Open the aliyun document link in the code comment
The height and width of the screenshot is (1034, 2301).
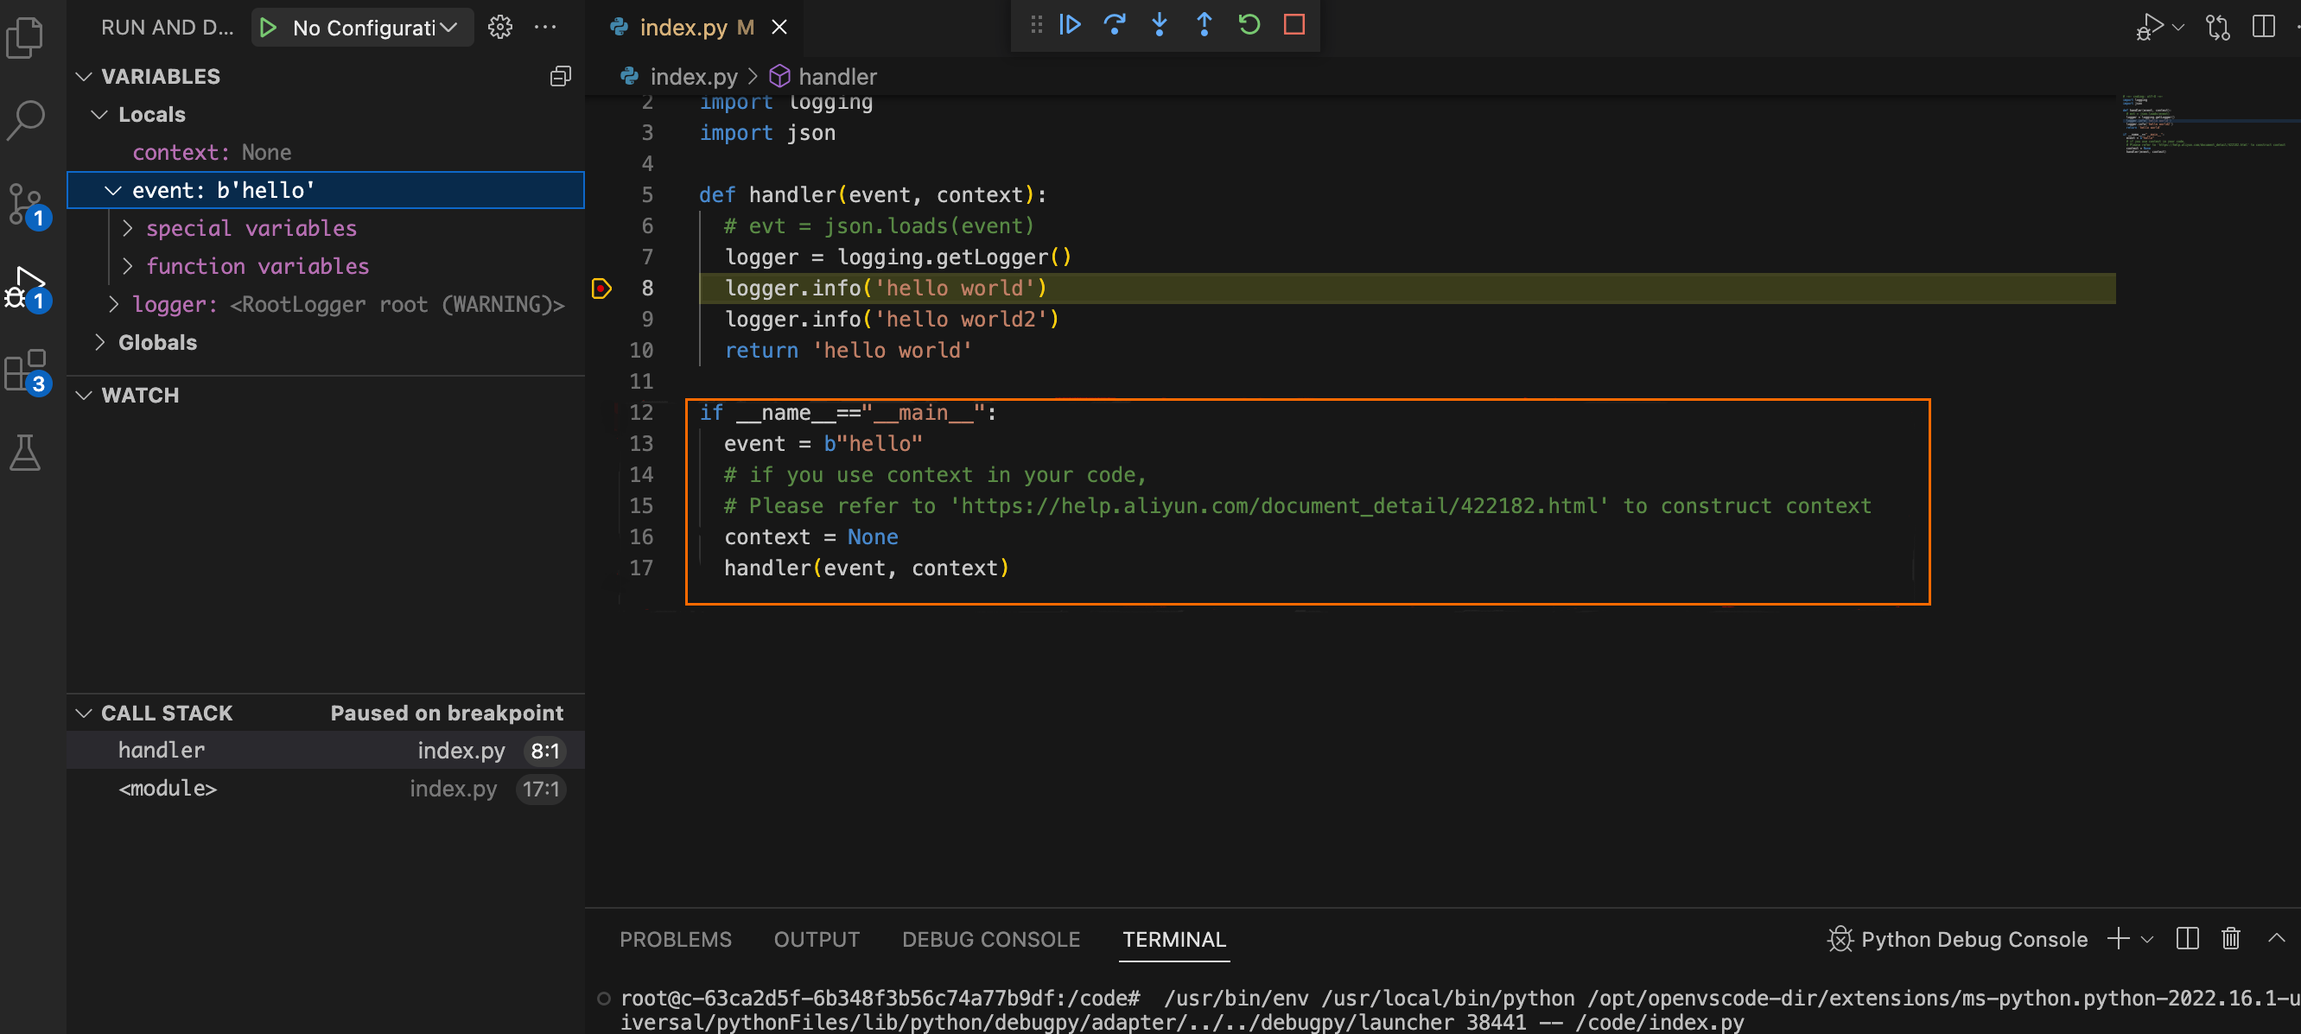click(1277, 505)
